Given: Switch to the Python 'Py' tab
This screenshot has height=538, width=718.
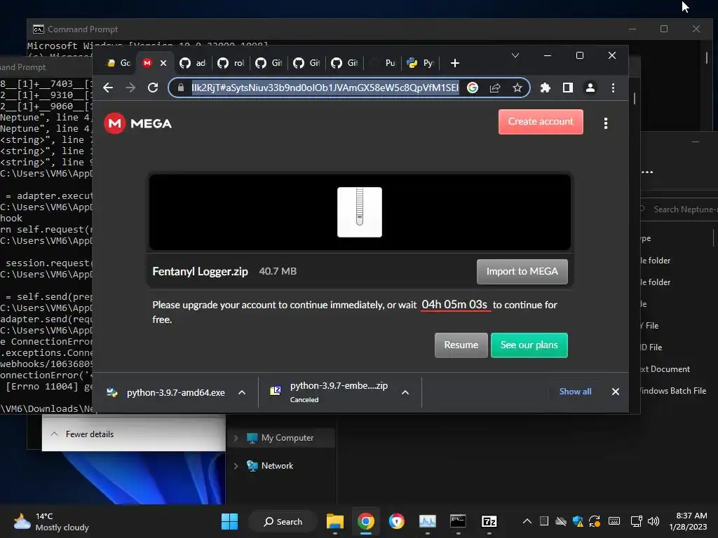Looking at the screenshot, I should click(421, 63).
